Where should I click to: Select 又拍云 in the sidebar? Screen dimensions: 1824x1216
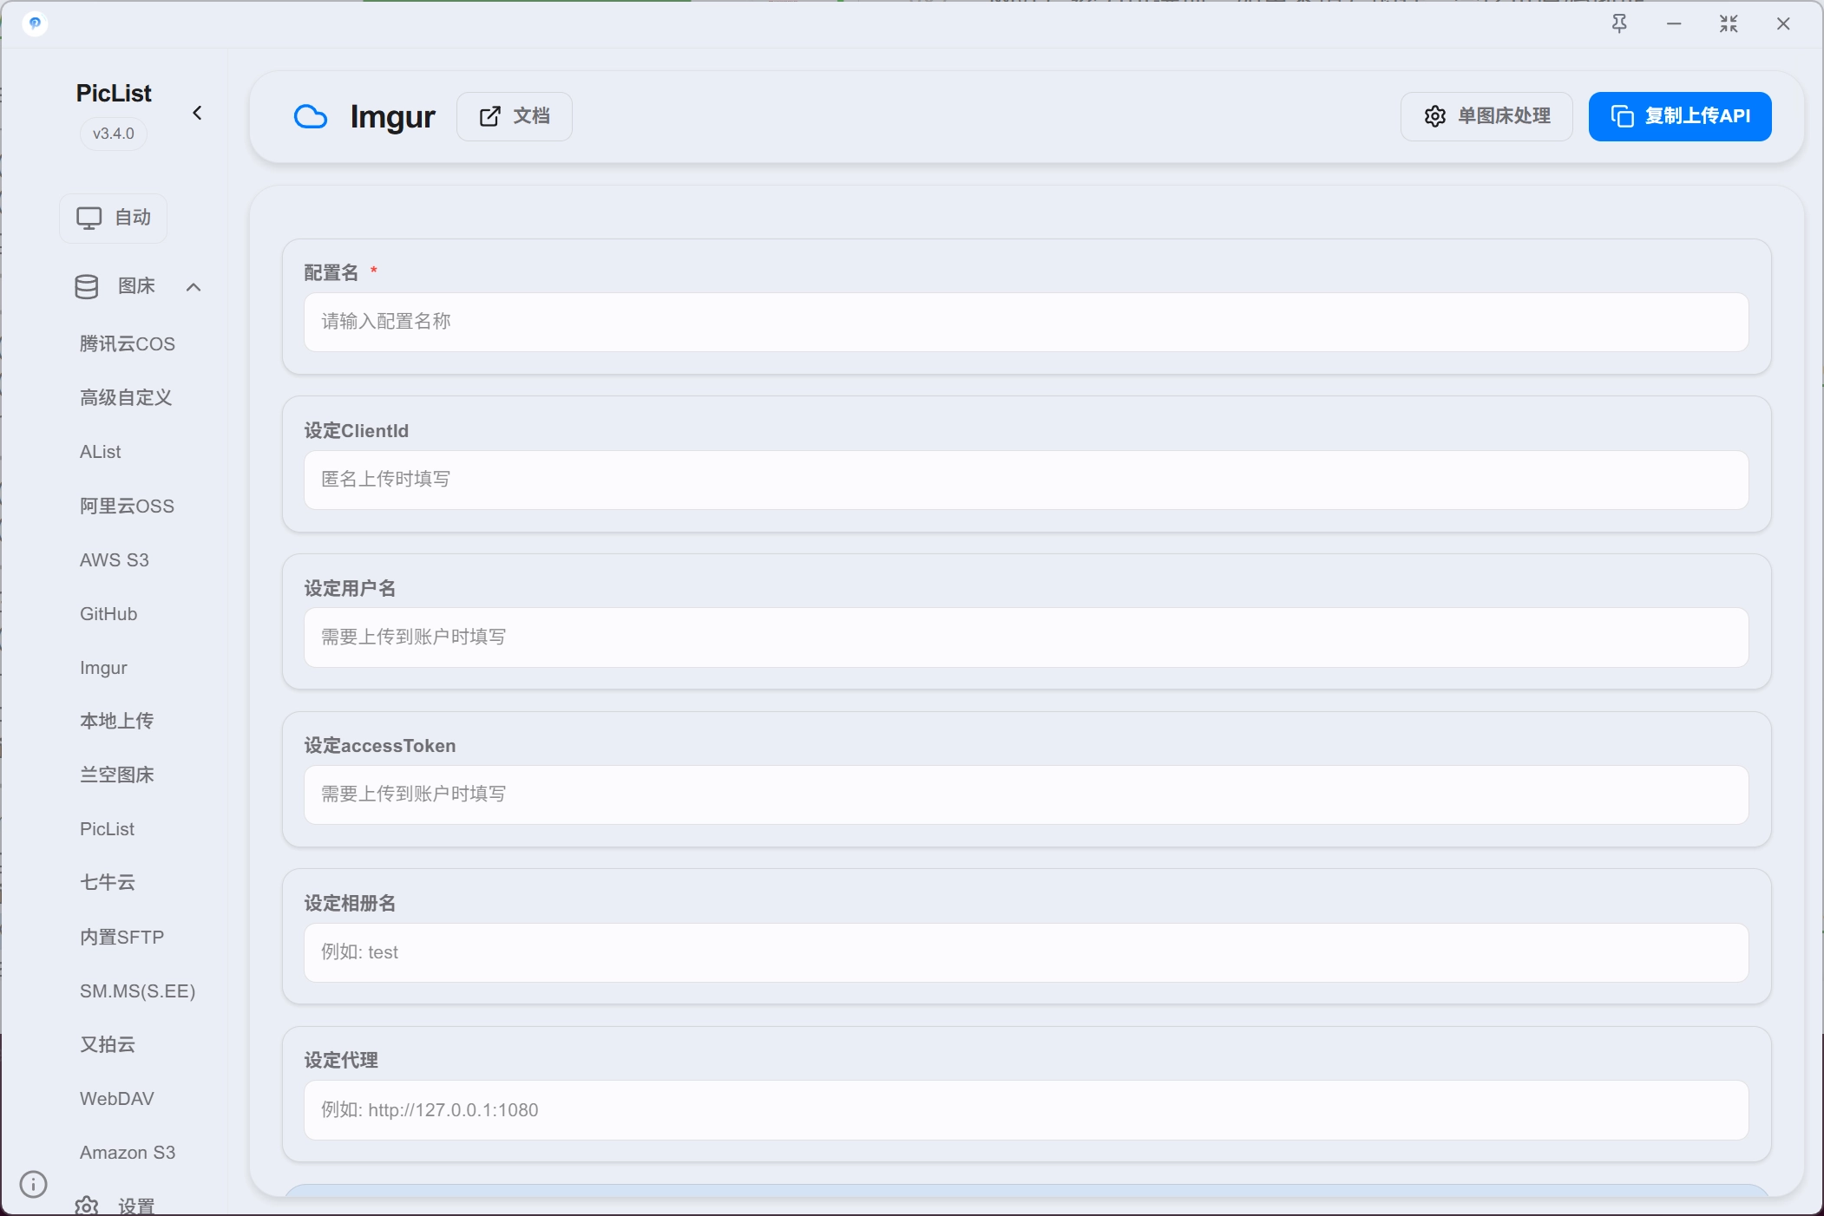[108, 1045]
